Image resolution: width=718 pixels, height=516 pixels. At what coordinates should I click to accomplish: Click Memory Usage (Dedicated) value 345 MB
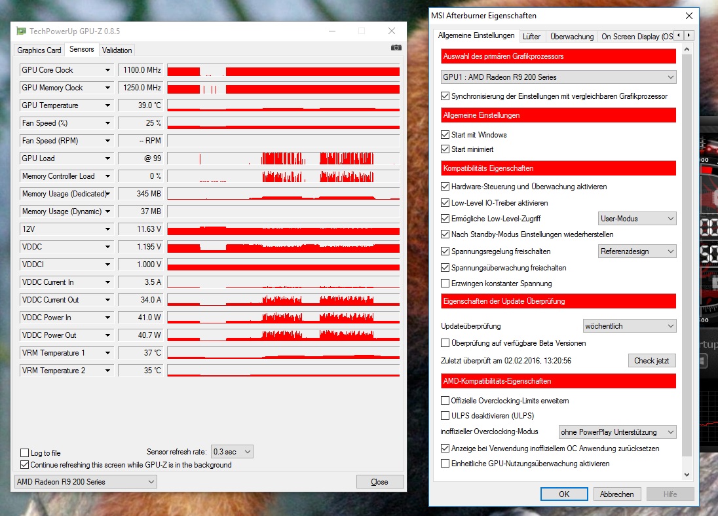141,194
